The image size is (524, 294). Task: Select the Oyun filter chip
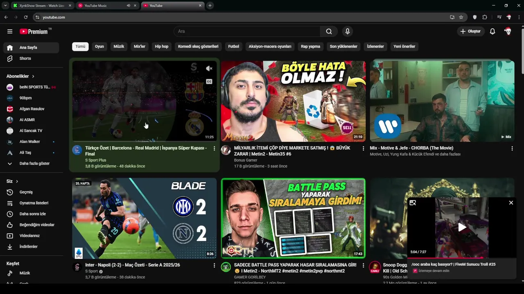99,47
